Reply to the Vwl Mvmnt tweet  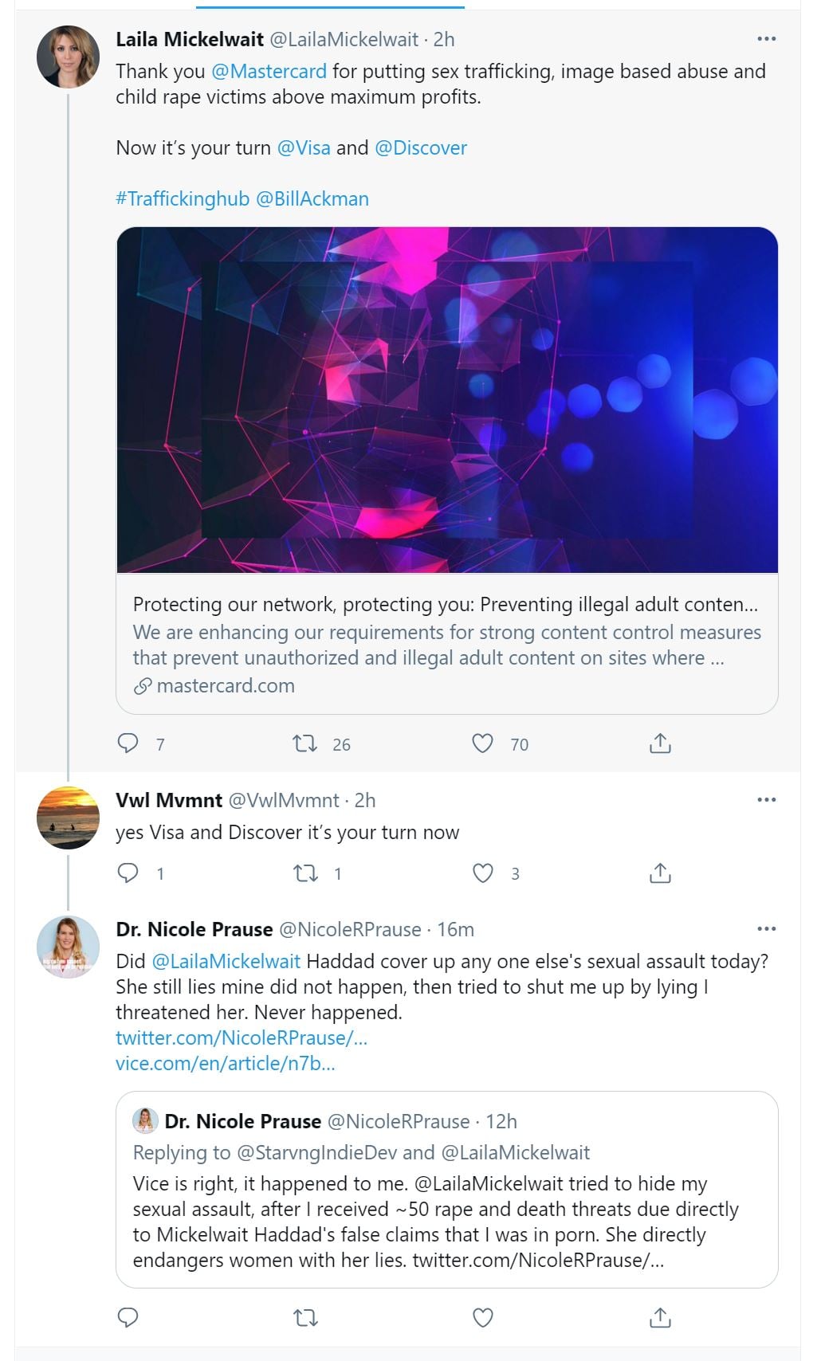click(x=128, y=873)
